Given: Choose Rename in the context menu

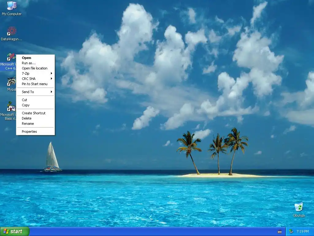Looking at the screenshot, I should [36, 124].
